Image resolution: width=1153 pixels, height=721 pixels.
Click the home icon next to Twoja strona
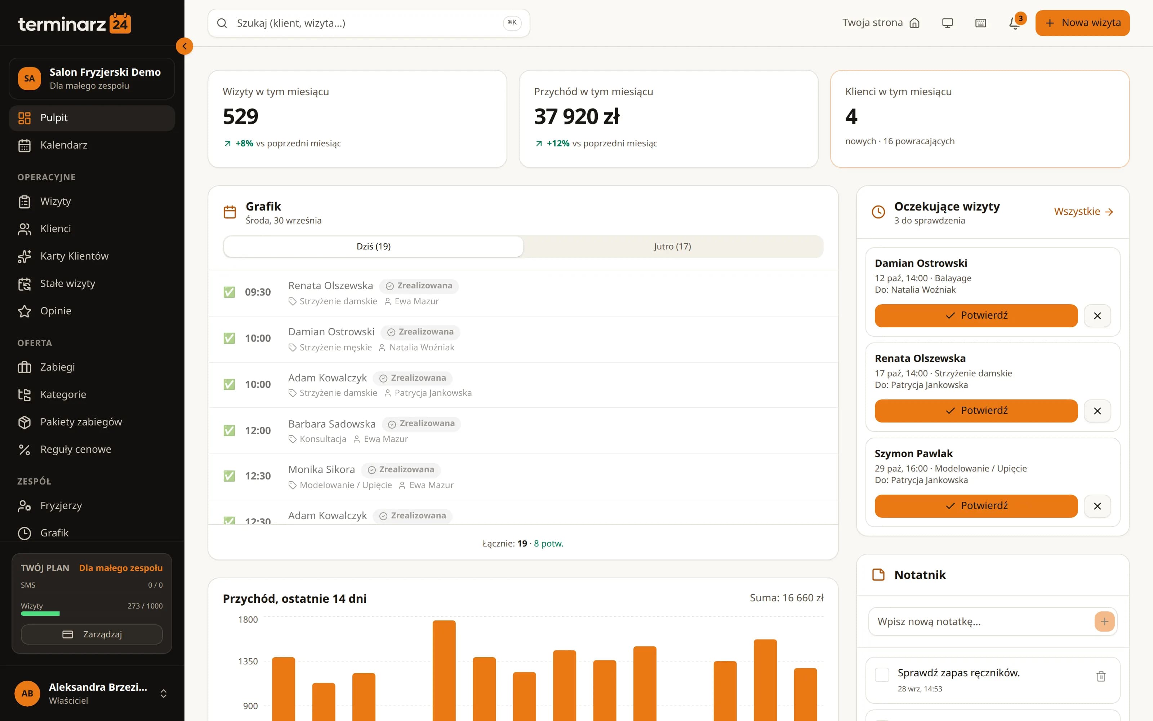[x=914, y=23]
